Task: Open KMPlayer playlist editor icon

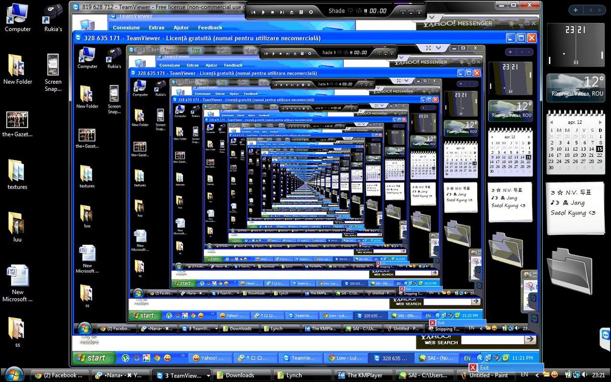Action: point(301,12)
